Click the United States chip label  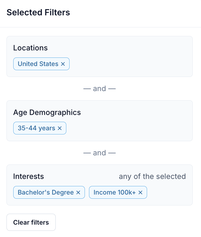(38, 64)
